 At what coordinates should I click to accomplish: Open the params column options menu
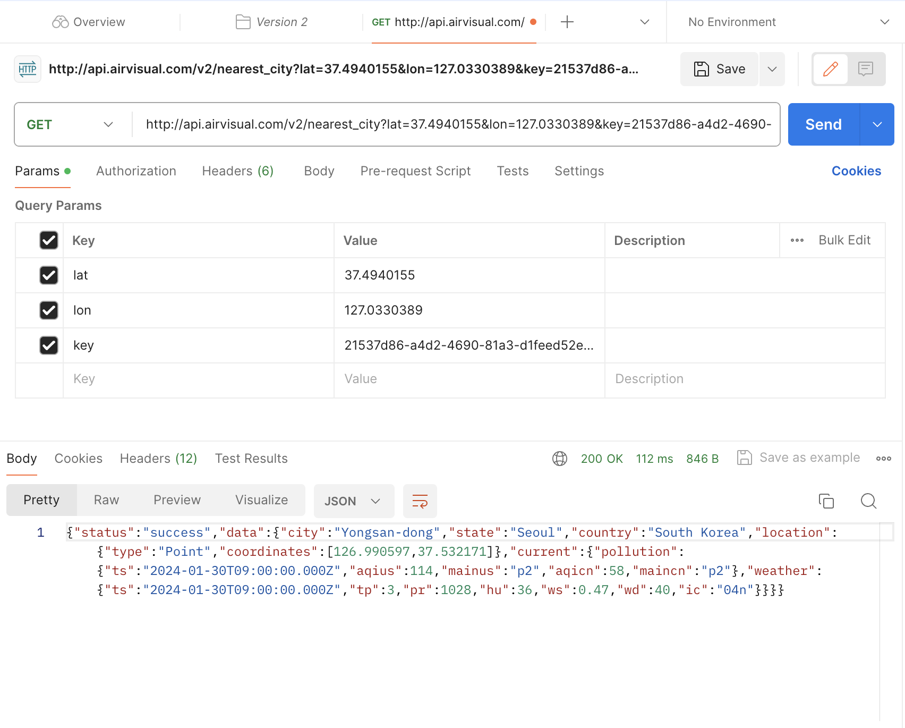[x=797, y=240]
